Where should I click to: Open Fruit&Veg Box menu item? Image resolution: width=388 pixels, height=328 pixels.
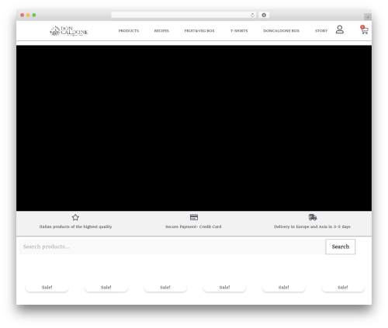tap(199, 31)
